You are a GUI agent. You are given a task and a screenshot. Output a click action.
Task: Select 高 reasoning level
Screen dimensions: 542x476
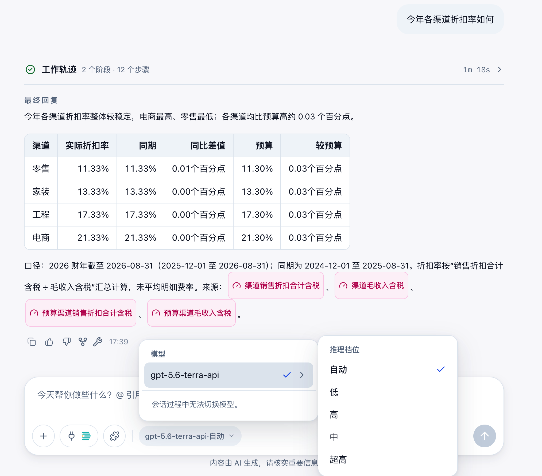tap(388, 415)
